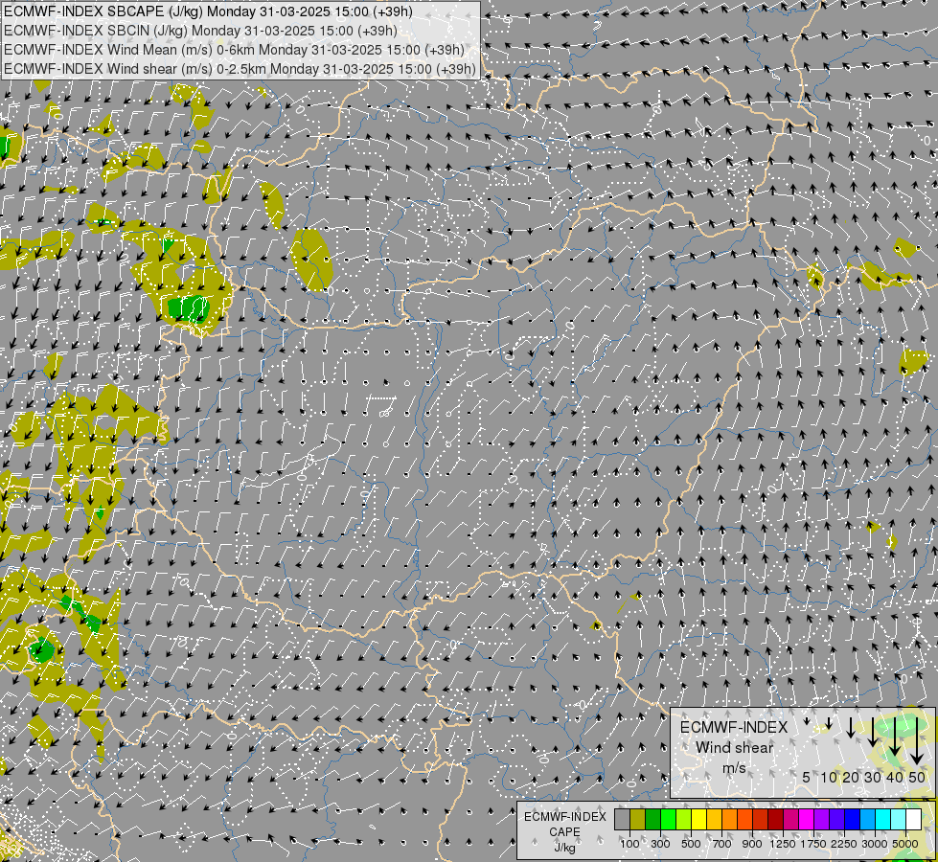The height and width of the screenshot is (862, 938).
Task: Select the pure dark blue CAPE legend swatch
Action: click(852, 819)
